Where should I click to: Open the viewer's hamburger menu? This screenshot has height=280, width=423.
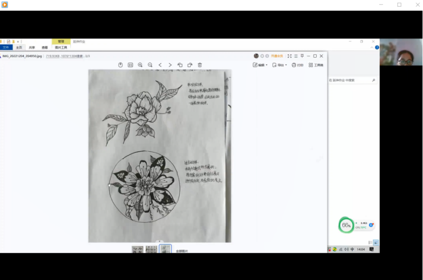point(296,56)
